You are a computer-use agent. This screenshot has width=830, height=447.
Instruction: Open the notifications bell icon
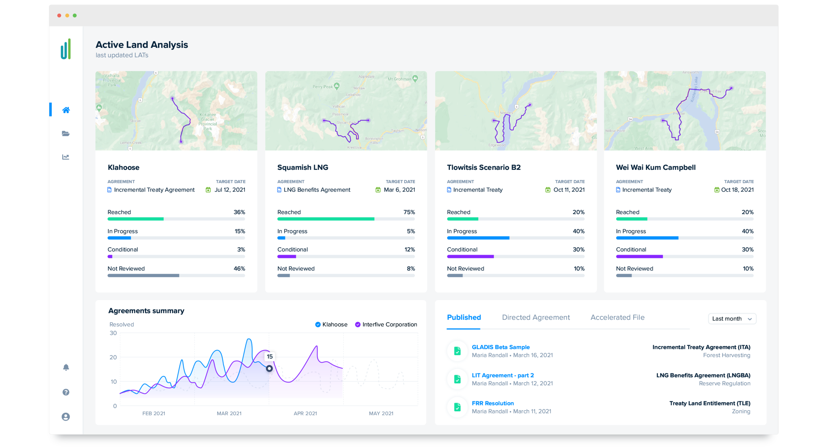point(66,367)
